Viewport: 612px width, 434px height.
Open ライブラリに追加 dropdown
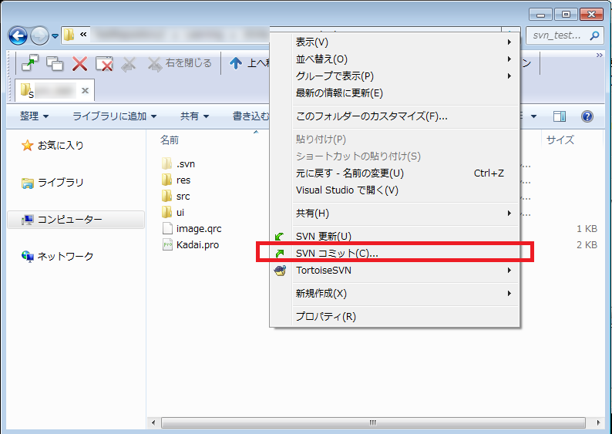point(114,116)
